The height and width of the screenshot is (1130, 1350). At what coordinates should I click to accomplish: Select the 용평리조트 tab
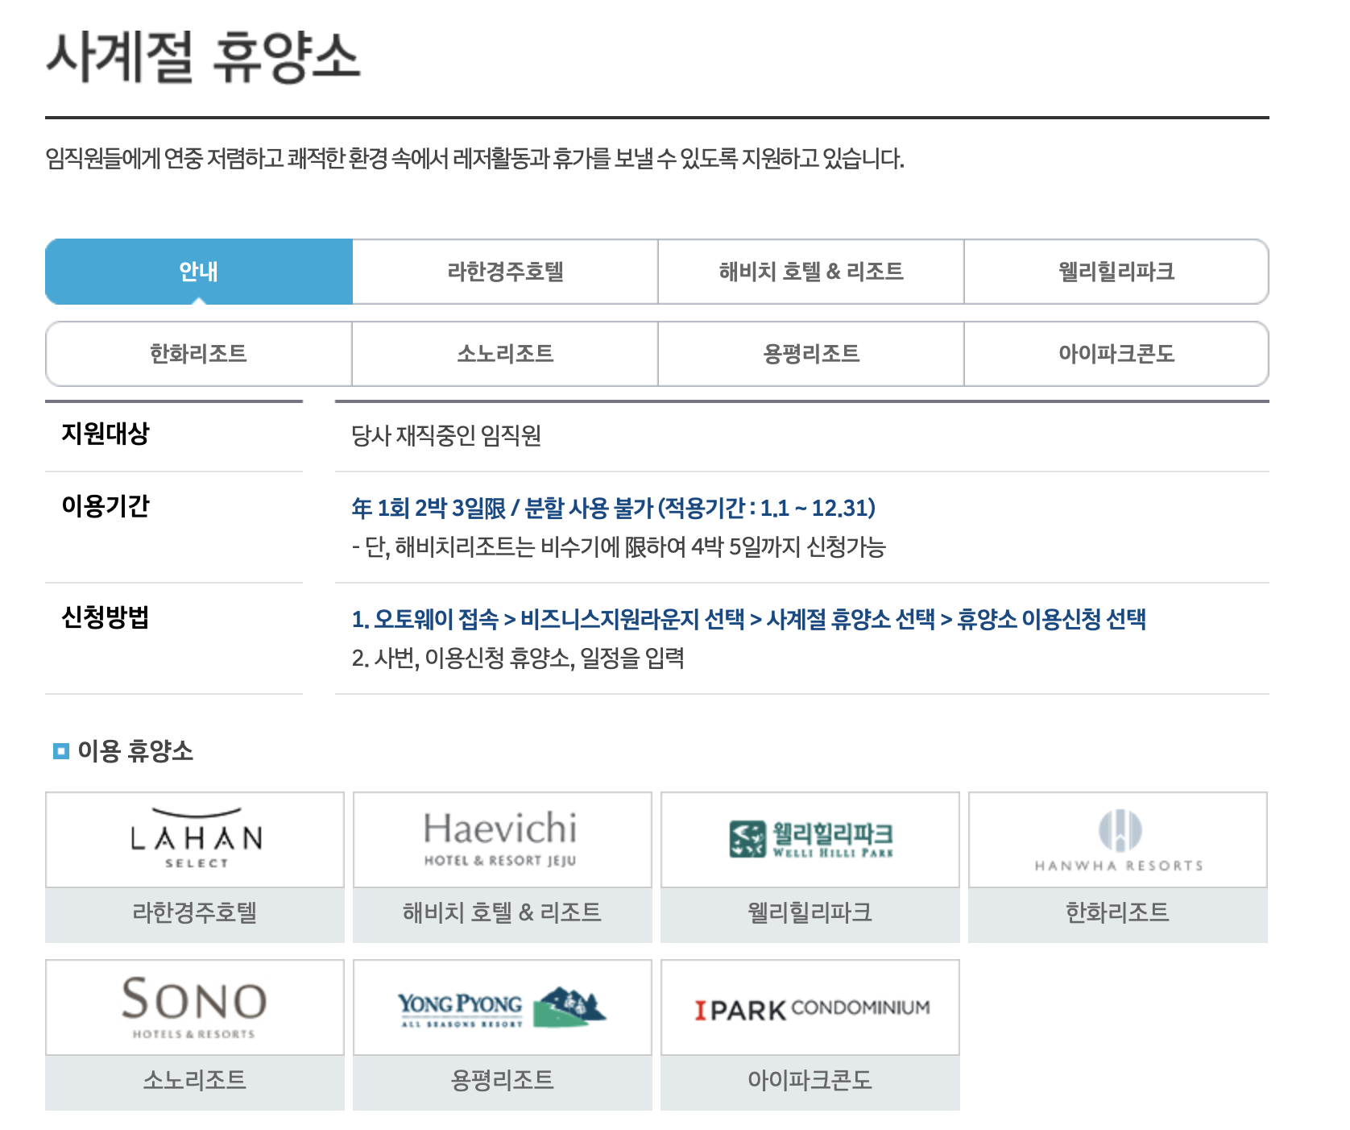(811, 354)
